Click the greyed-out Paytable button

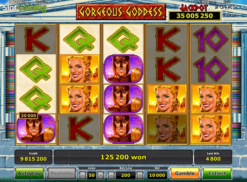pos(62,173)
